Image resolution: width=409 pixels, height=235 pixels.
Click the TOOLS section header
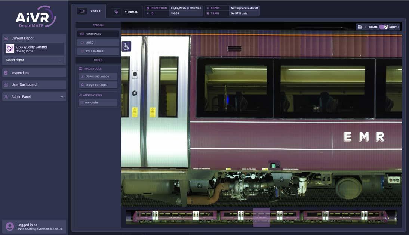(x=98, y=60)
